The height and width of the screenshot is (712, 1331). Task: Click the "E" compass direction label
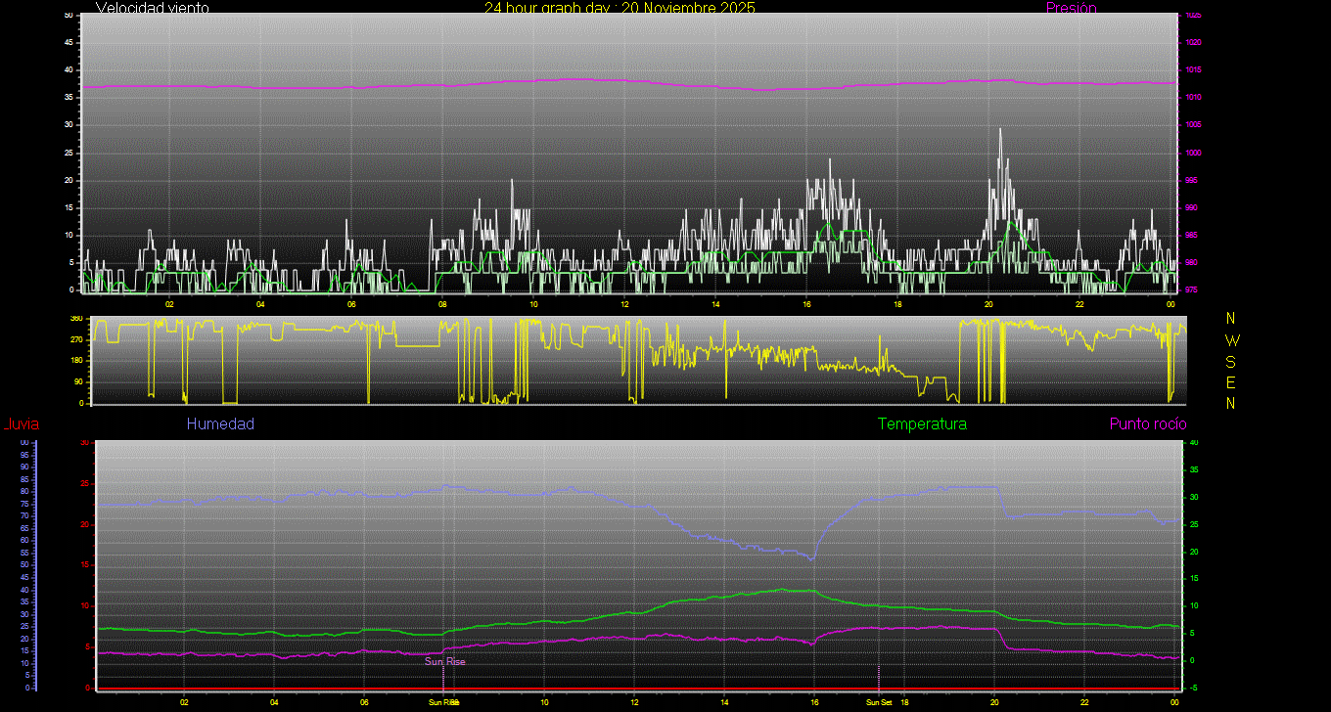[x=1231, y=381]
